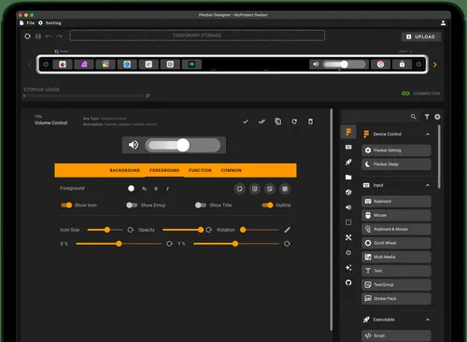Click the large volume slider preview
This screenshot has height=342, width=467.
coord(174,145)
